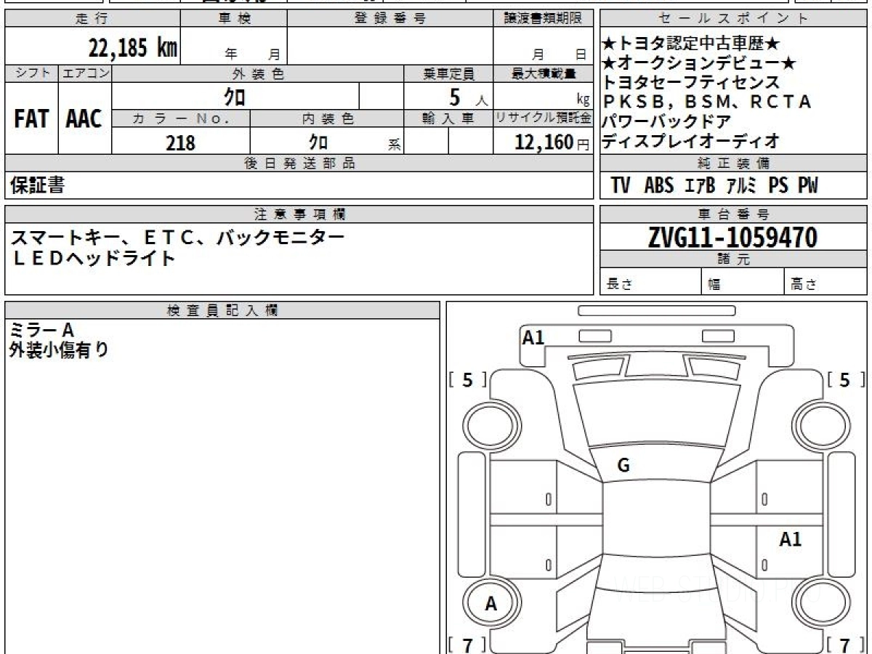Click the ディスプレイオーディオ line
The height and width of the screenshot is (654, 872).
[x=691, y=140]
